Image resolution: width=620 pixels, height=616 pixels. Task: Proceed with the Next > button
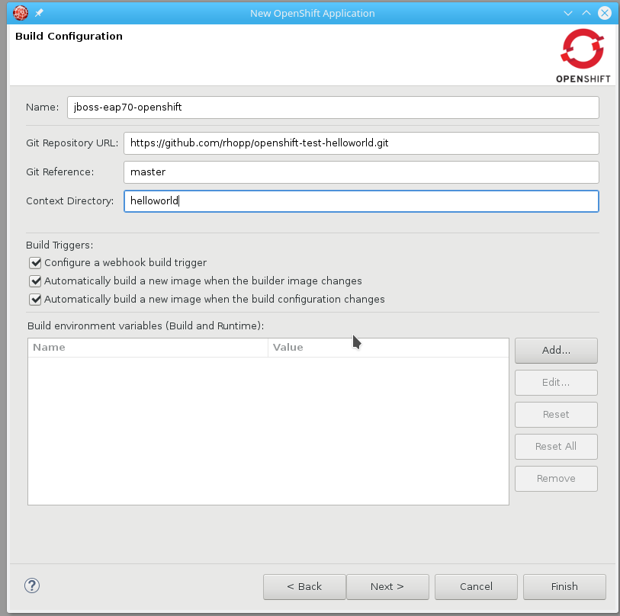(387, 587)
